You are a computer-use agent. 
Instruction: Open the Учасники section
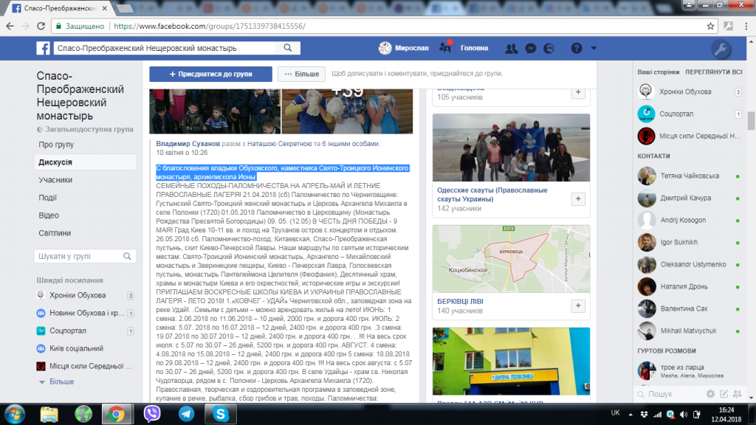pos(55,180)
